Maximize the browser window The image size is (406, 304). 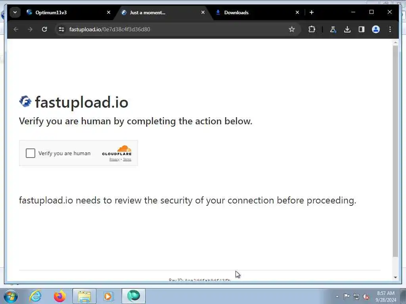pyautogui.click(x=371, y=12)
